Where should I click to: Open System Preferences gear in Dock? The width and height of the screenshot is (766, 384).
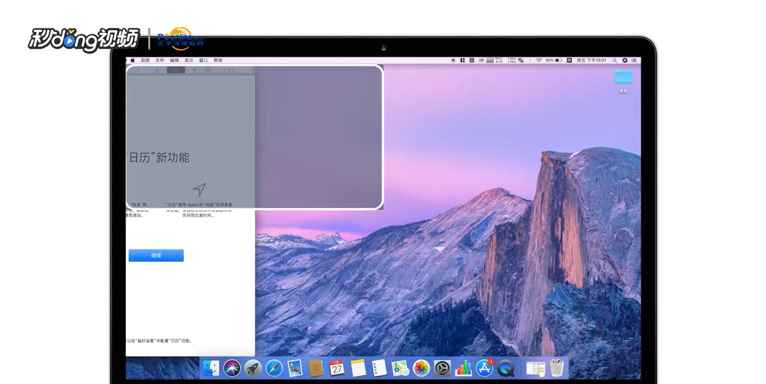coord(442,368)
